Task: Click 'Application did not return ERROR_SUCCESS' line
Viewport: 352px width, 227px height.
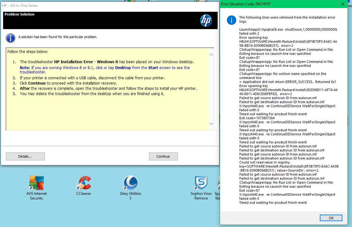Action: pos(288,82)
